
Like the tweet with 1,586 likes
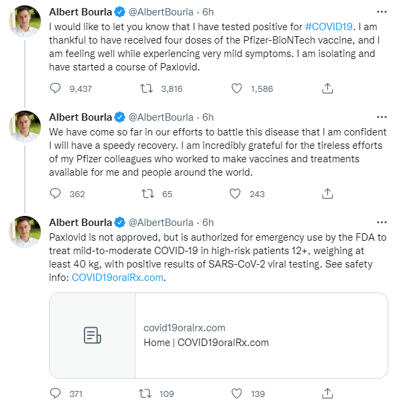237,89
